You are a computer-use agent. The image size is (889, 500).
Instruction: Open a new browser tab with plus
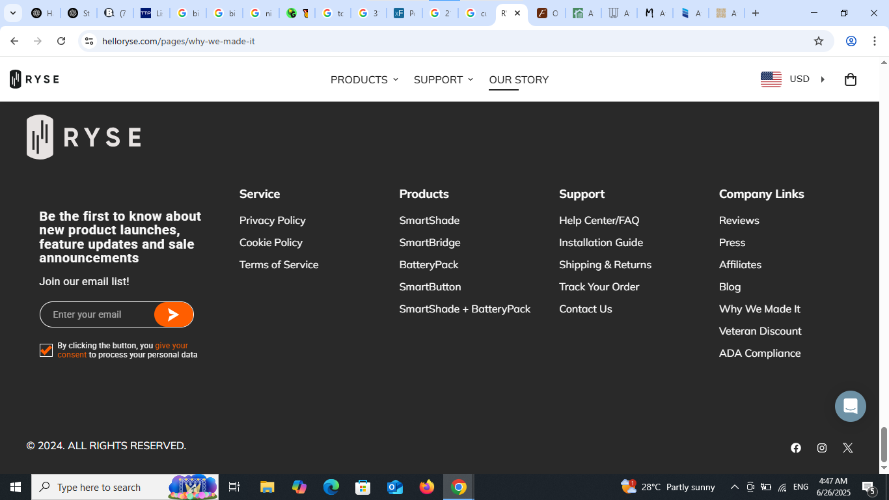(756, 13)
